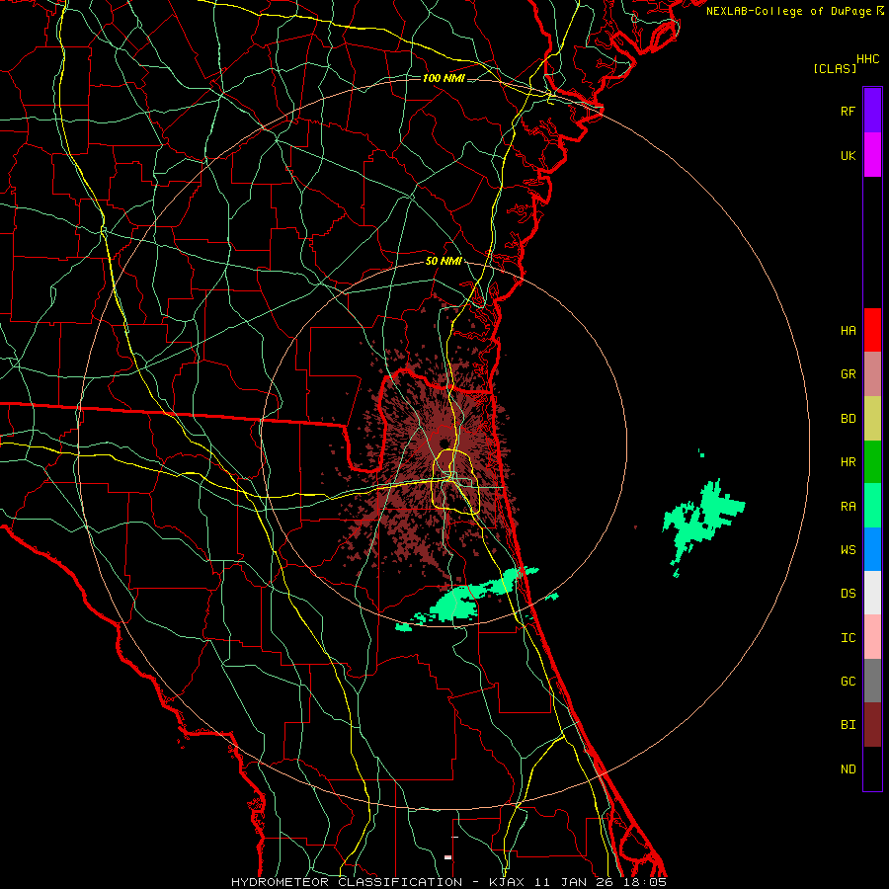Select the yellow BD legend swatch
This screenshot has height=889, width=889.
click(872, 418)
